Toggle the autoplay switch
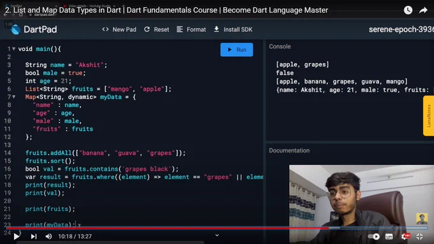Image resolution: width=434 pixels, height=244 pixels. tap(373, 236)
